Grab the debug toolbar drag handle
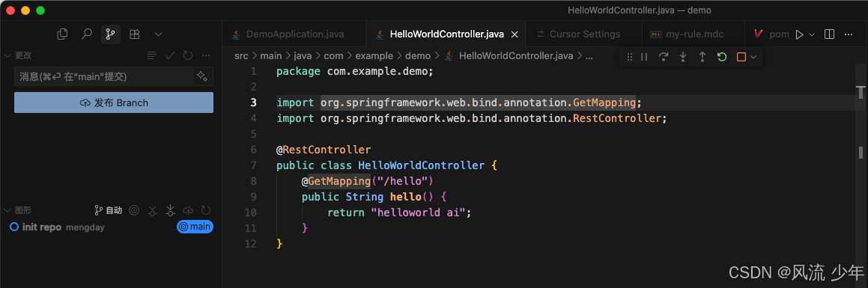Viewport: 868px width, 288px height. coord(629,56)
